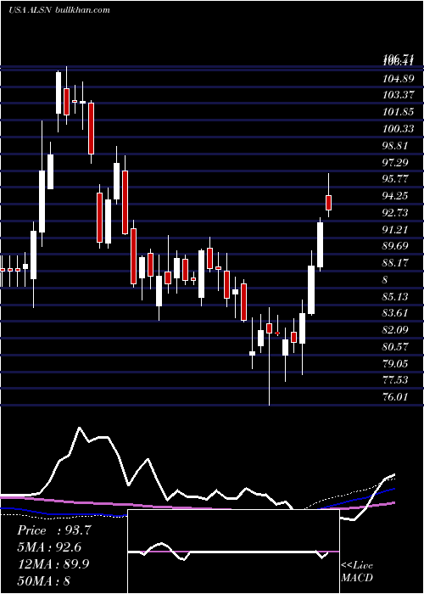Click the latest red candlestick near 94.25
Screen dimensions: 424x594
tap(329, 203)
